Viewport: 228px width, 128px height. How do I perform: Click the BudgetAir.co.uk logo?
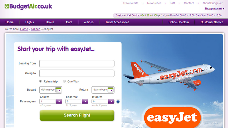pos(28,6)
